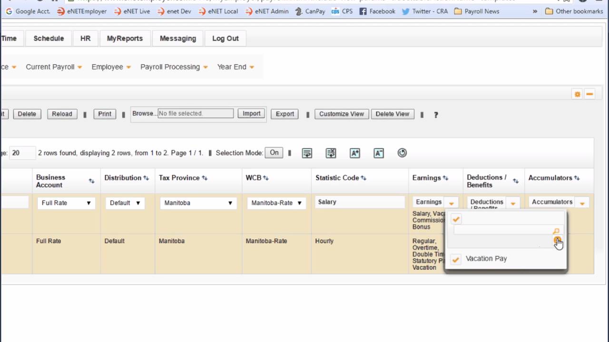Switch to the HR tab
Screen dimensions: 609x342
(x=85, y=38)
